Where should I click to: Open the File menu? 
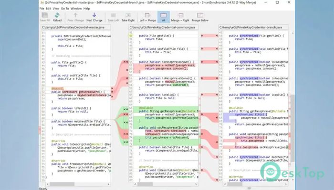[42, 9]
